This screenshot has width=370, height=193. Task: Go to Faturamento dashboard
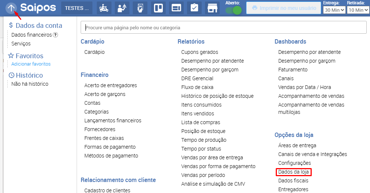[x=293, y=70]
